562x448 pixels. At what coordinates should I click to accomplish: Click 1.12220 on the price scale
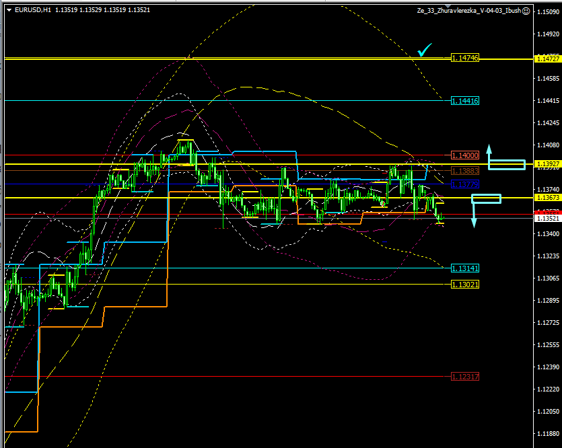pyautogui.click(x=548, y=389)
